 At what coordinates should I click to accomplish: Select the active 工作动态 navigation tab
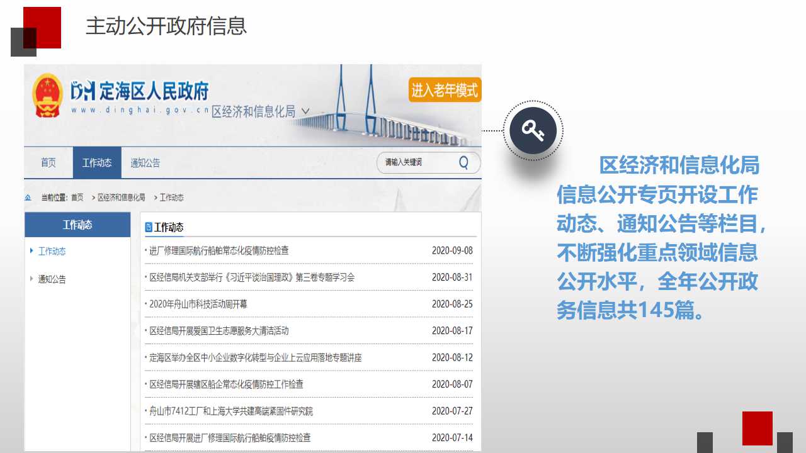[x=97, y=163]
